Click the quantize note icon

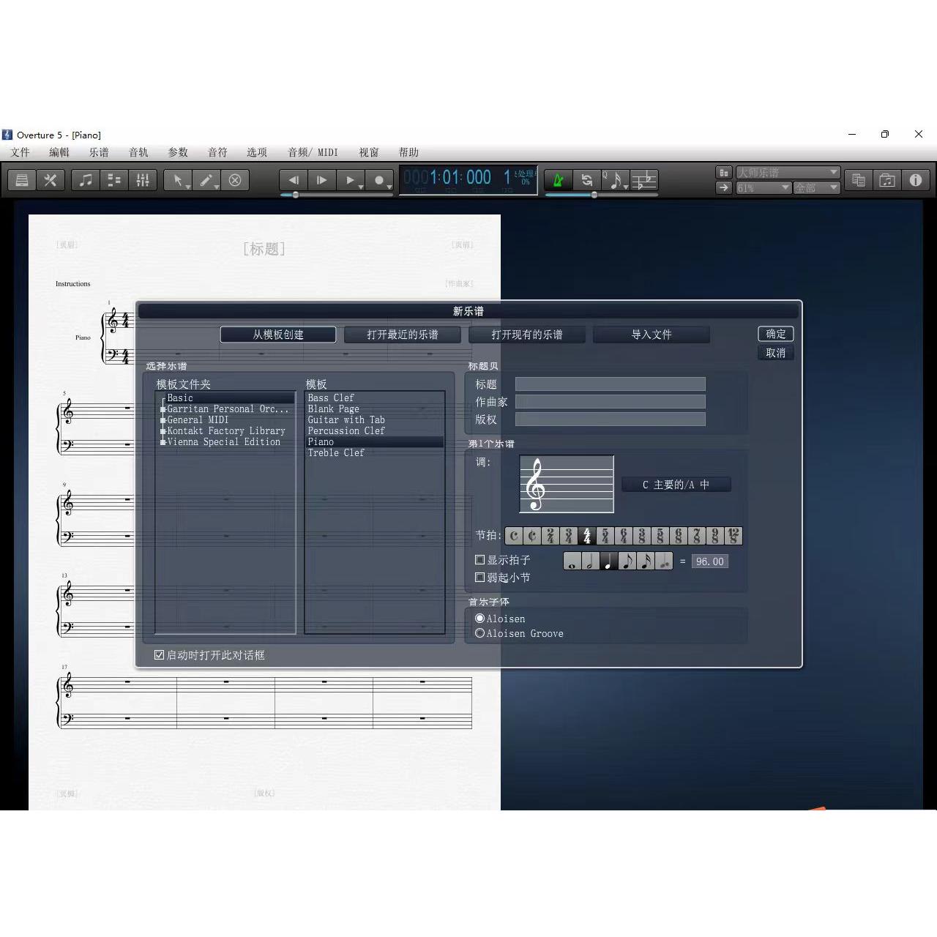pyautogui.click(x=615, y=180)
